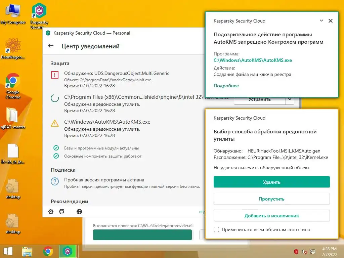Click yellow warning triangle for AutoKMS.exe
This screenshot has height=258, width=344.
point(55,123)
